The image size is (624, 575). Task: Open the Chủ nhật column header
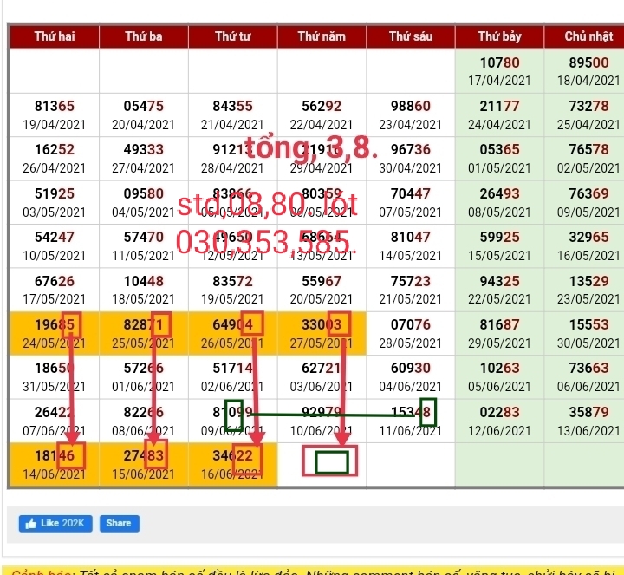point(588,36)
